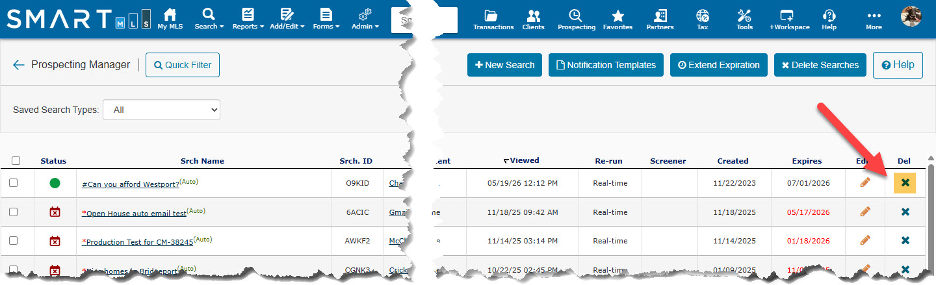Viewport: 936px width, 285px height.
Task: Open the Search menu
Action: coord(209,19)
